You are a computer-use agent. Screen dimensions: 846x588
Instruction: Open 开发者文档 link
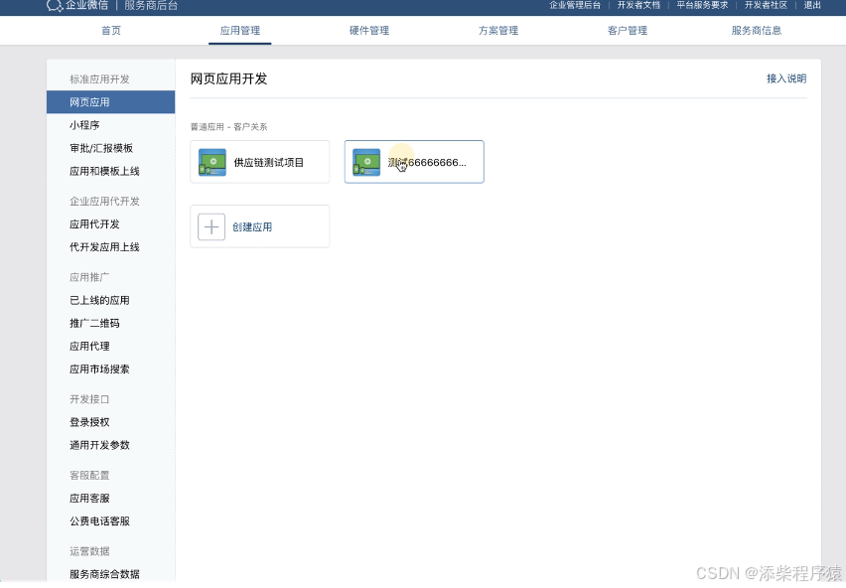coord(638,5)
